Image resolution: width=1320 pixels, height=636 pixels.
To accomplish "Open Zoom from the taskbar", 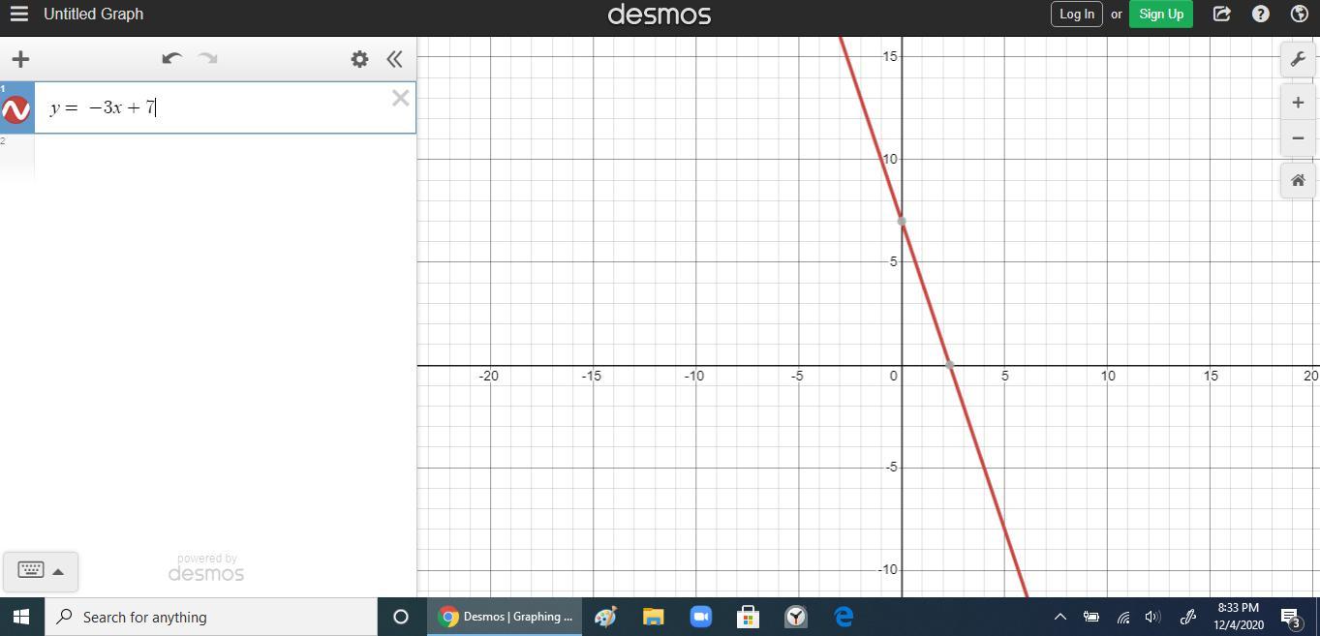I will (x=700, y=617).
